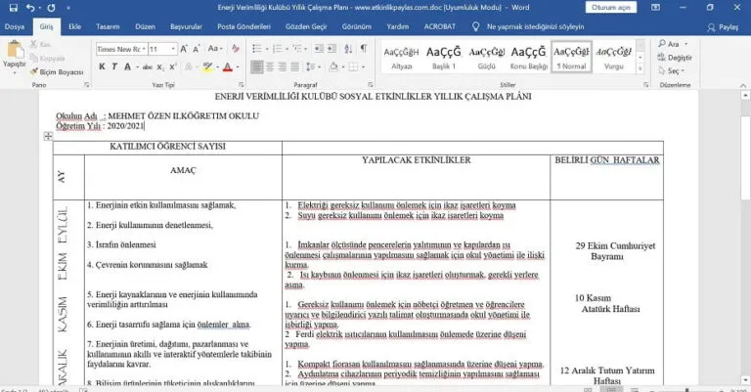Viewport: 751px width, 392px height.
Task: Switch to the Düzen tab
Action: tap(145, 26)
